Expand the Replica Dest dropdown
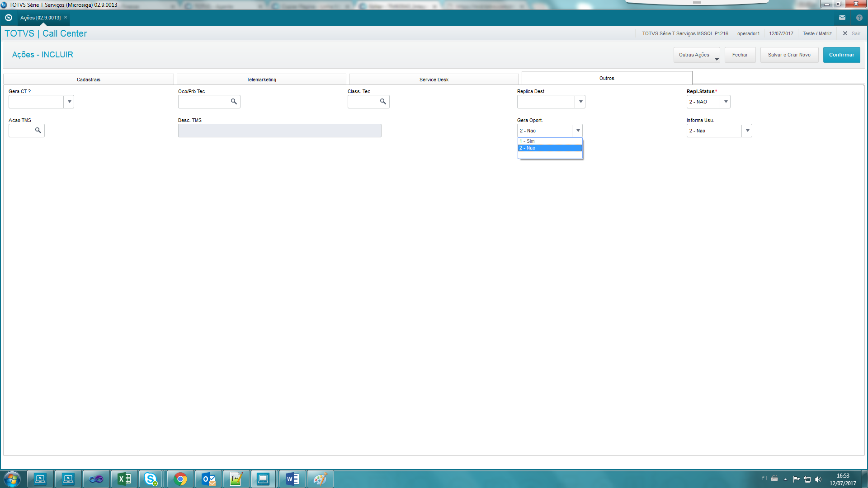The height and width of the screenshot is (488, 868). point(580,102)
